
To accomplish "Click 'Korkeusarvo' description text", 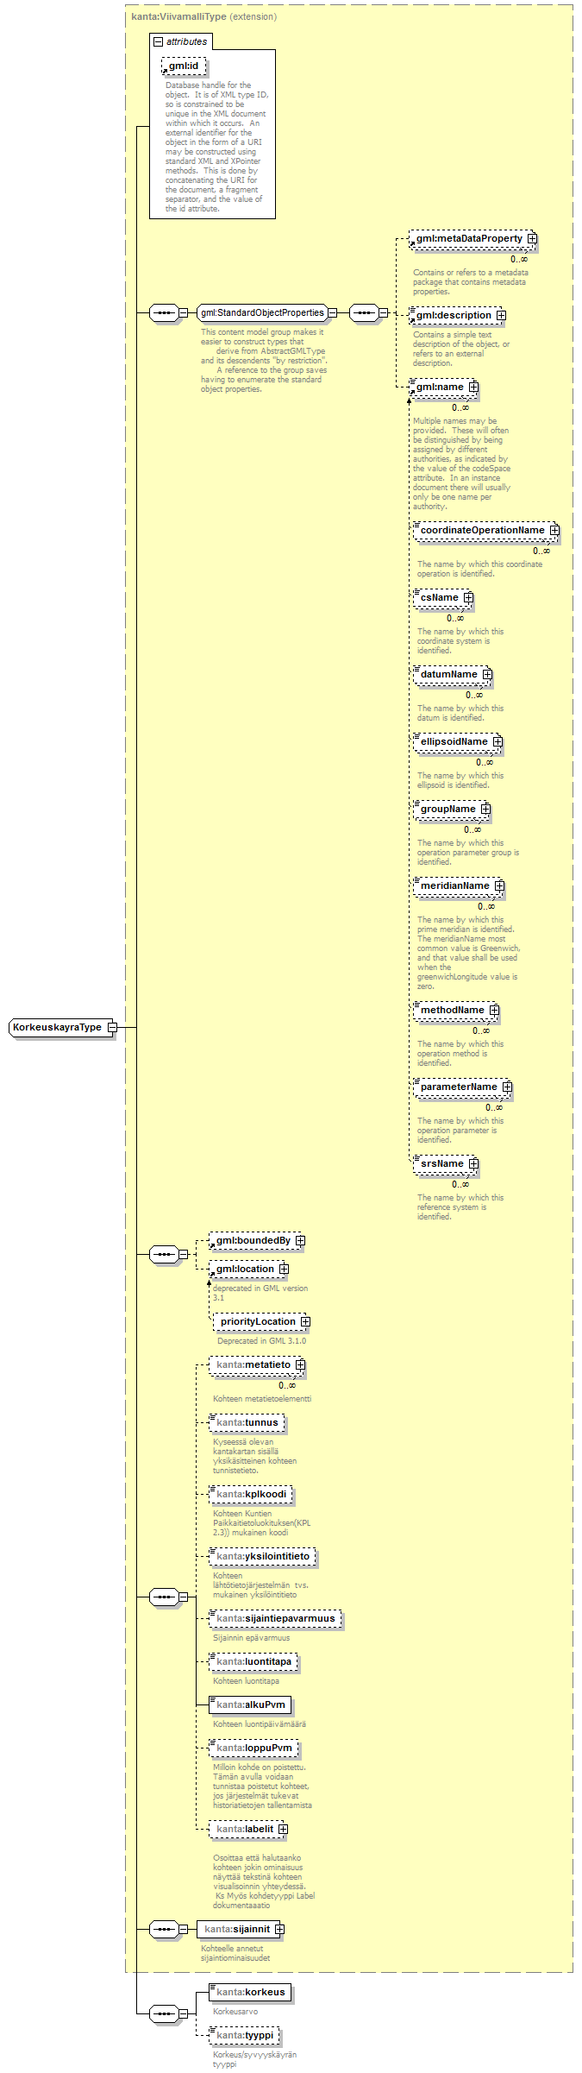I will [x=235, y=2011].
